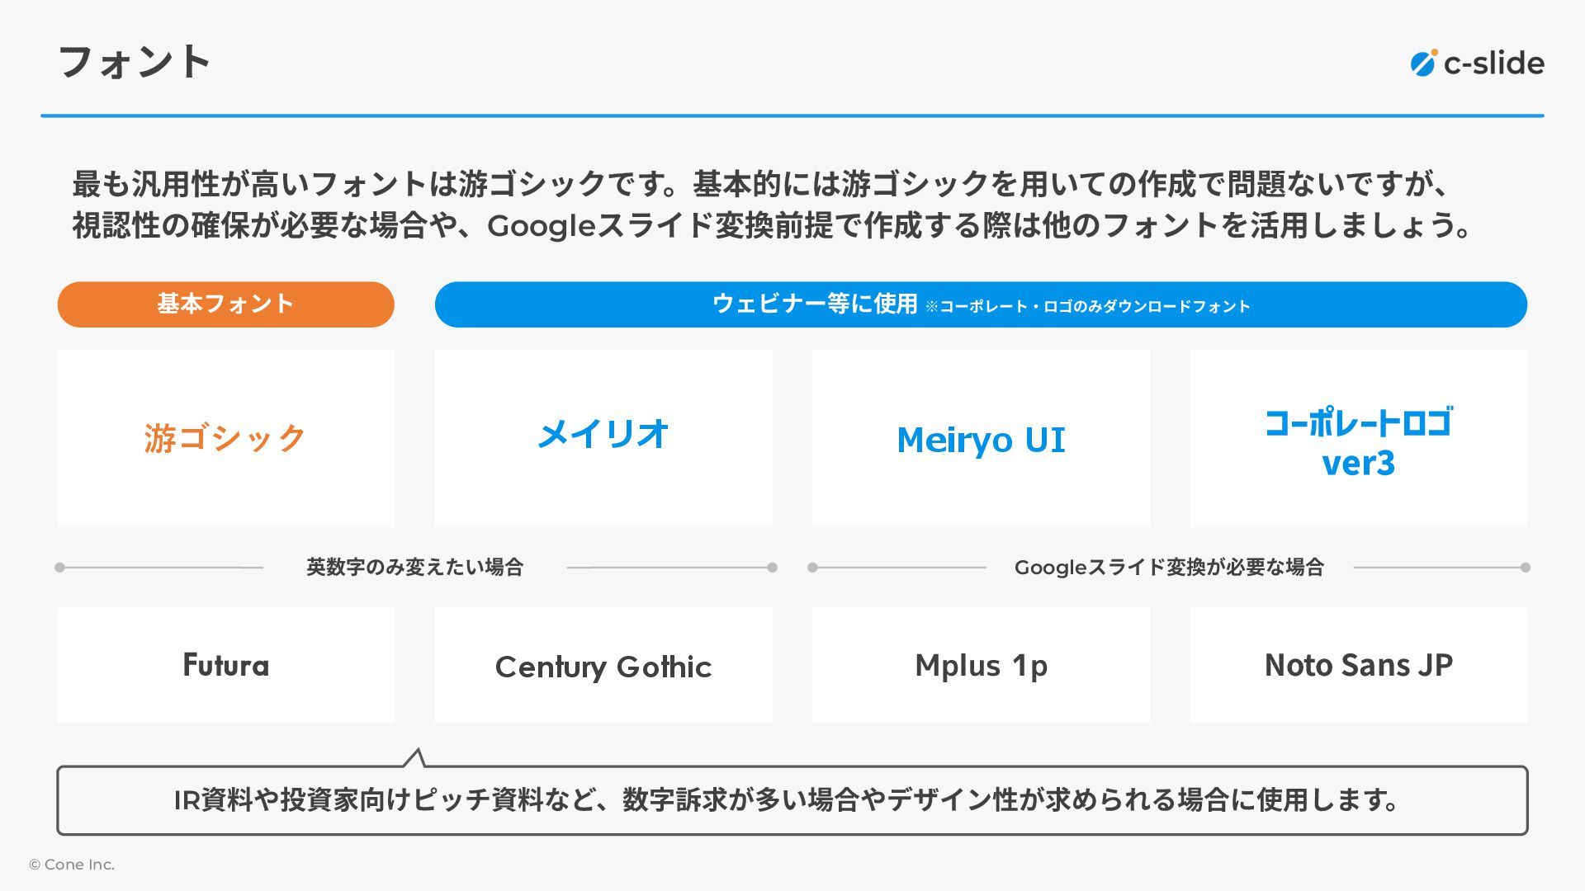
Task: Click the orange 基本フォント pill label
Action: click(225, 304)
